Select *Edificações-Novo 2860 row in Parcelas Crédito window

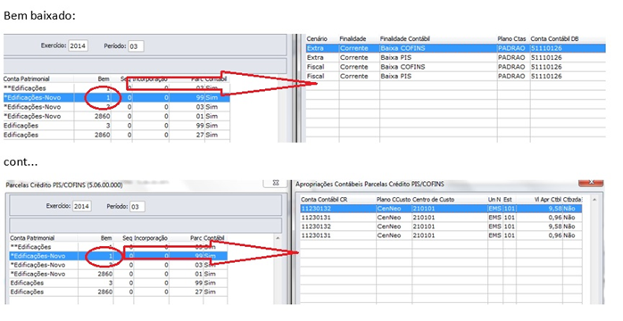point(118,274)
